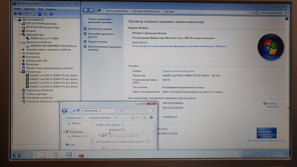
Task: Select NVIDIA GeForce GT 520M device
Action: 44,38
